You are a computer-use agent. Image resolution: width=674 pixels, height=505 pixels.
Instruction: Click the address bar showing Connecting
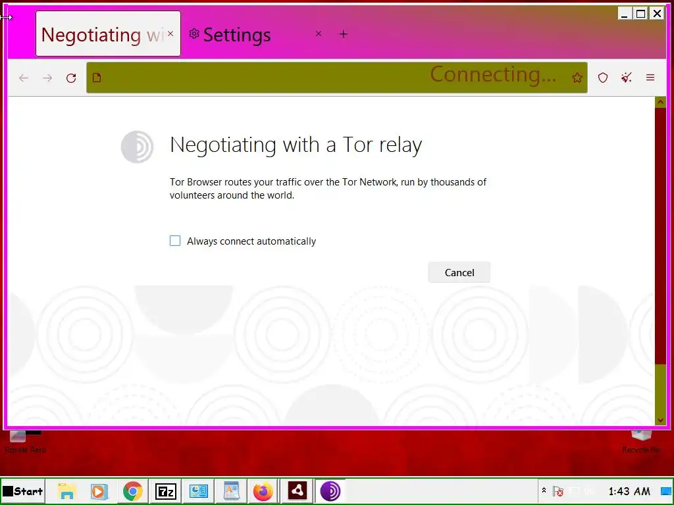[336, 78]
